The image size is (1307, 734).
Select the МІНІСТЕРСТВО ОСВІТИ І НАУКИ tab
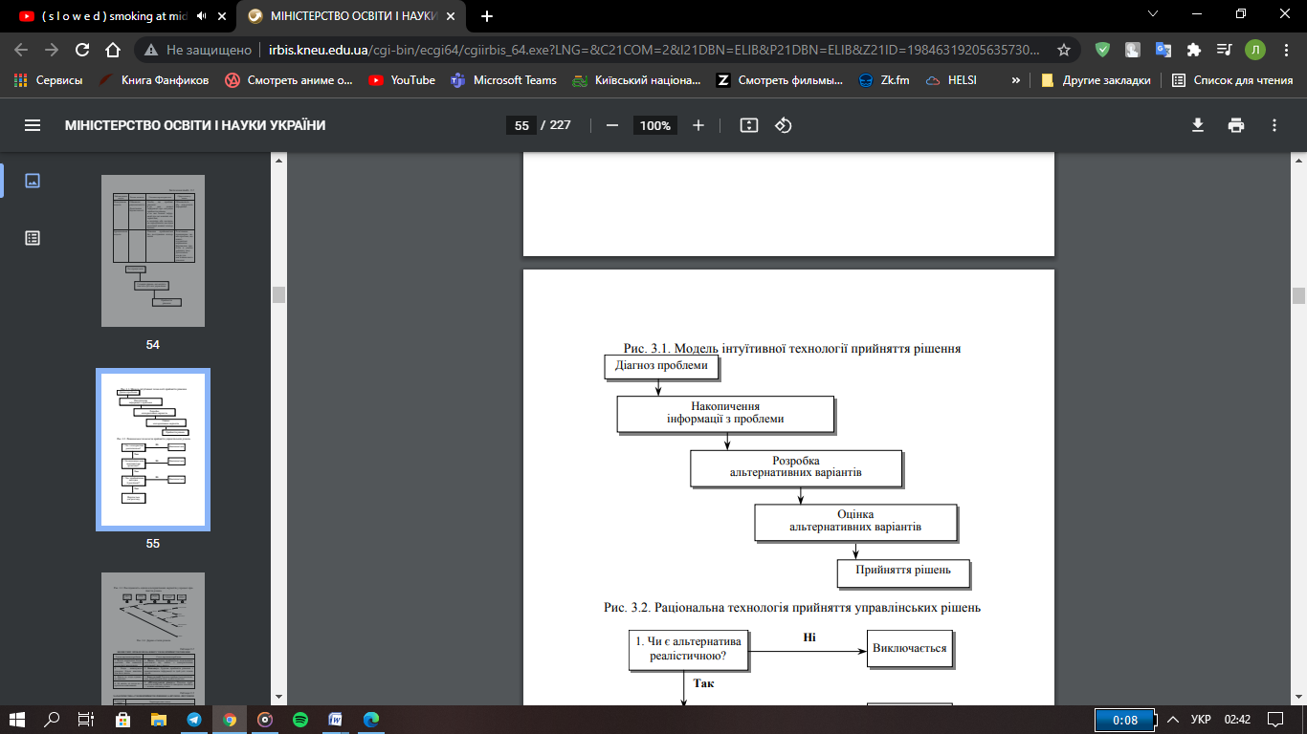[x=350, y=16]
